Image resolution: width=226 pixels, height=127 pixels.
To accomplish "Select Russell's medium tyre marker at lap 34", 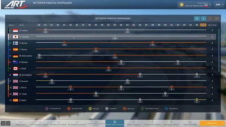I will (127, 81).
